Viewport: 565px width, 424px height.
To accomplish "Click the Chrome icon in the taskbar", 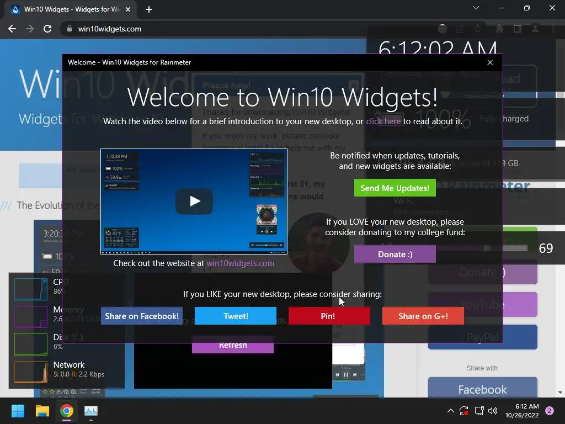I will 67,411.
